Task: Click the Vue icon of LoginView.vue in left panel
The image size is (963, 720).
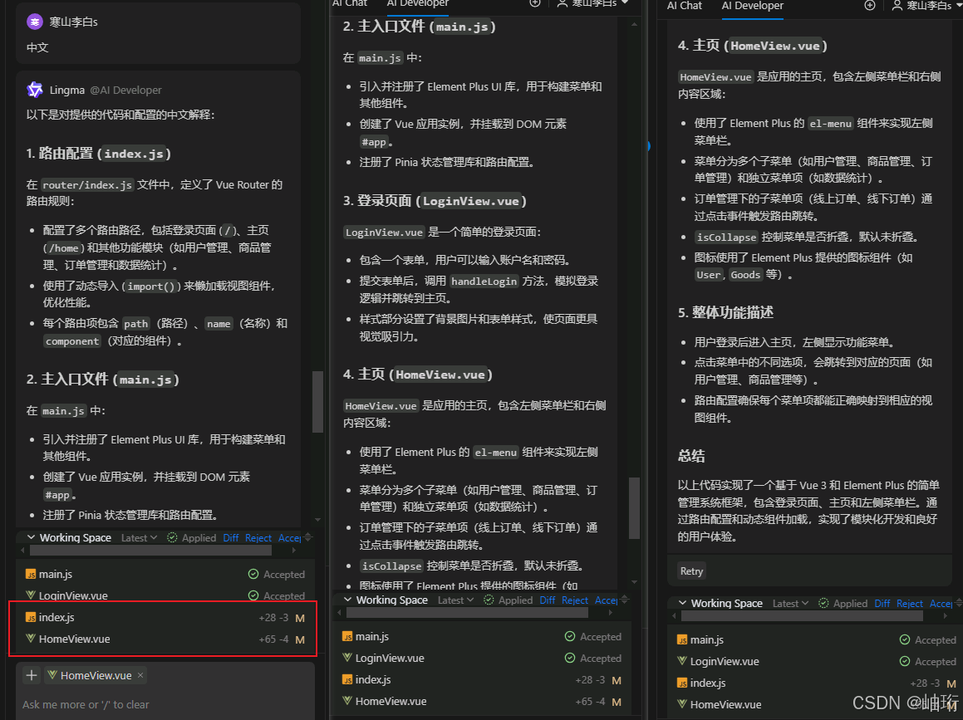Action: [31, 595]
